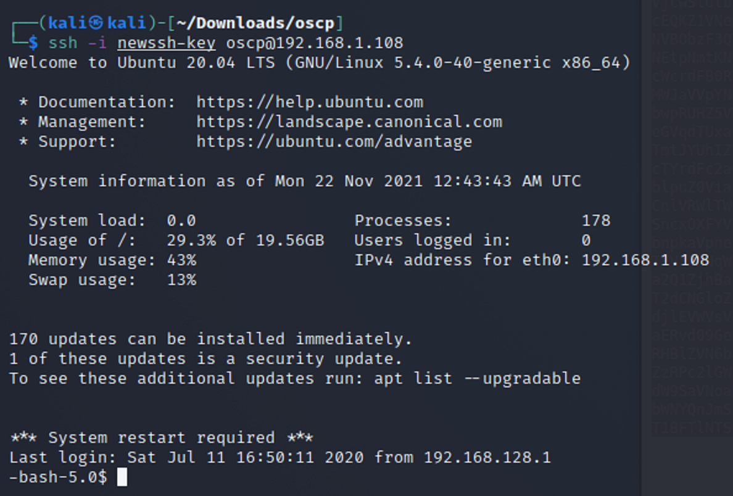Viewport: 733px width, 496px height.
Task: Click the "170 updates can be installed" line
Action: click(210, 339)
